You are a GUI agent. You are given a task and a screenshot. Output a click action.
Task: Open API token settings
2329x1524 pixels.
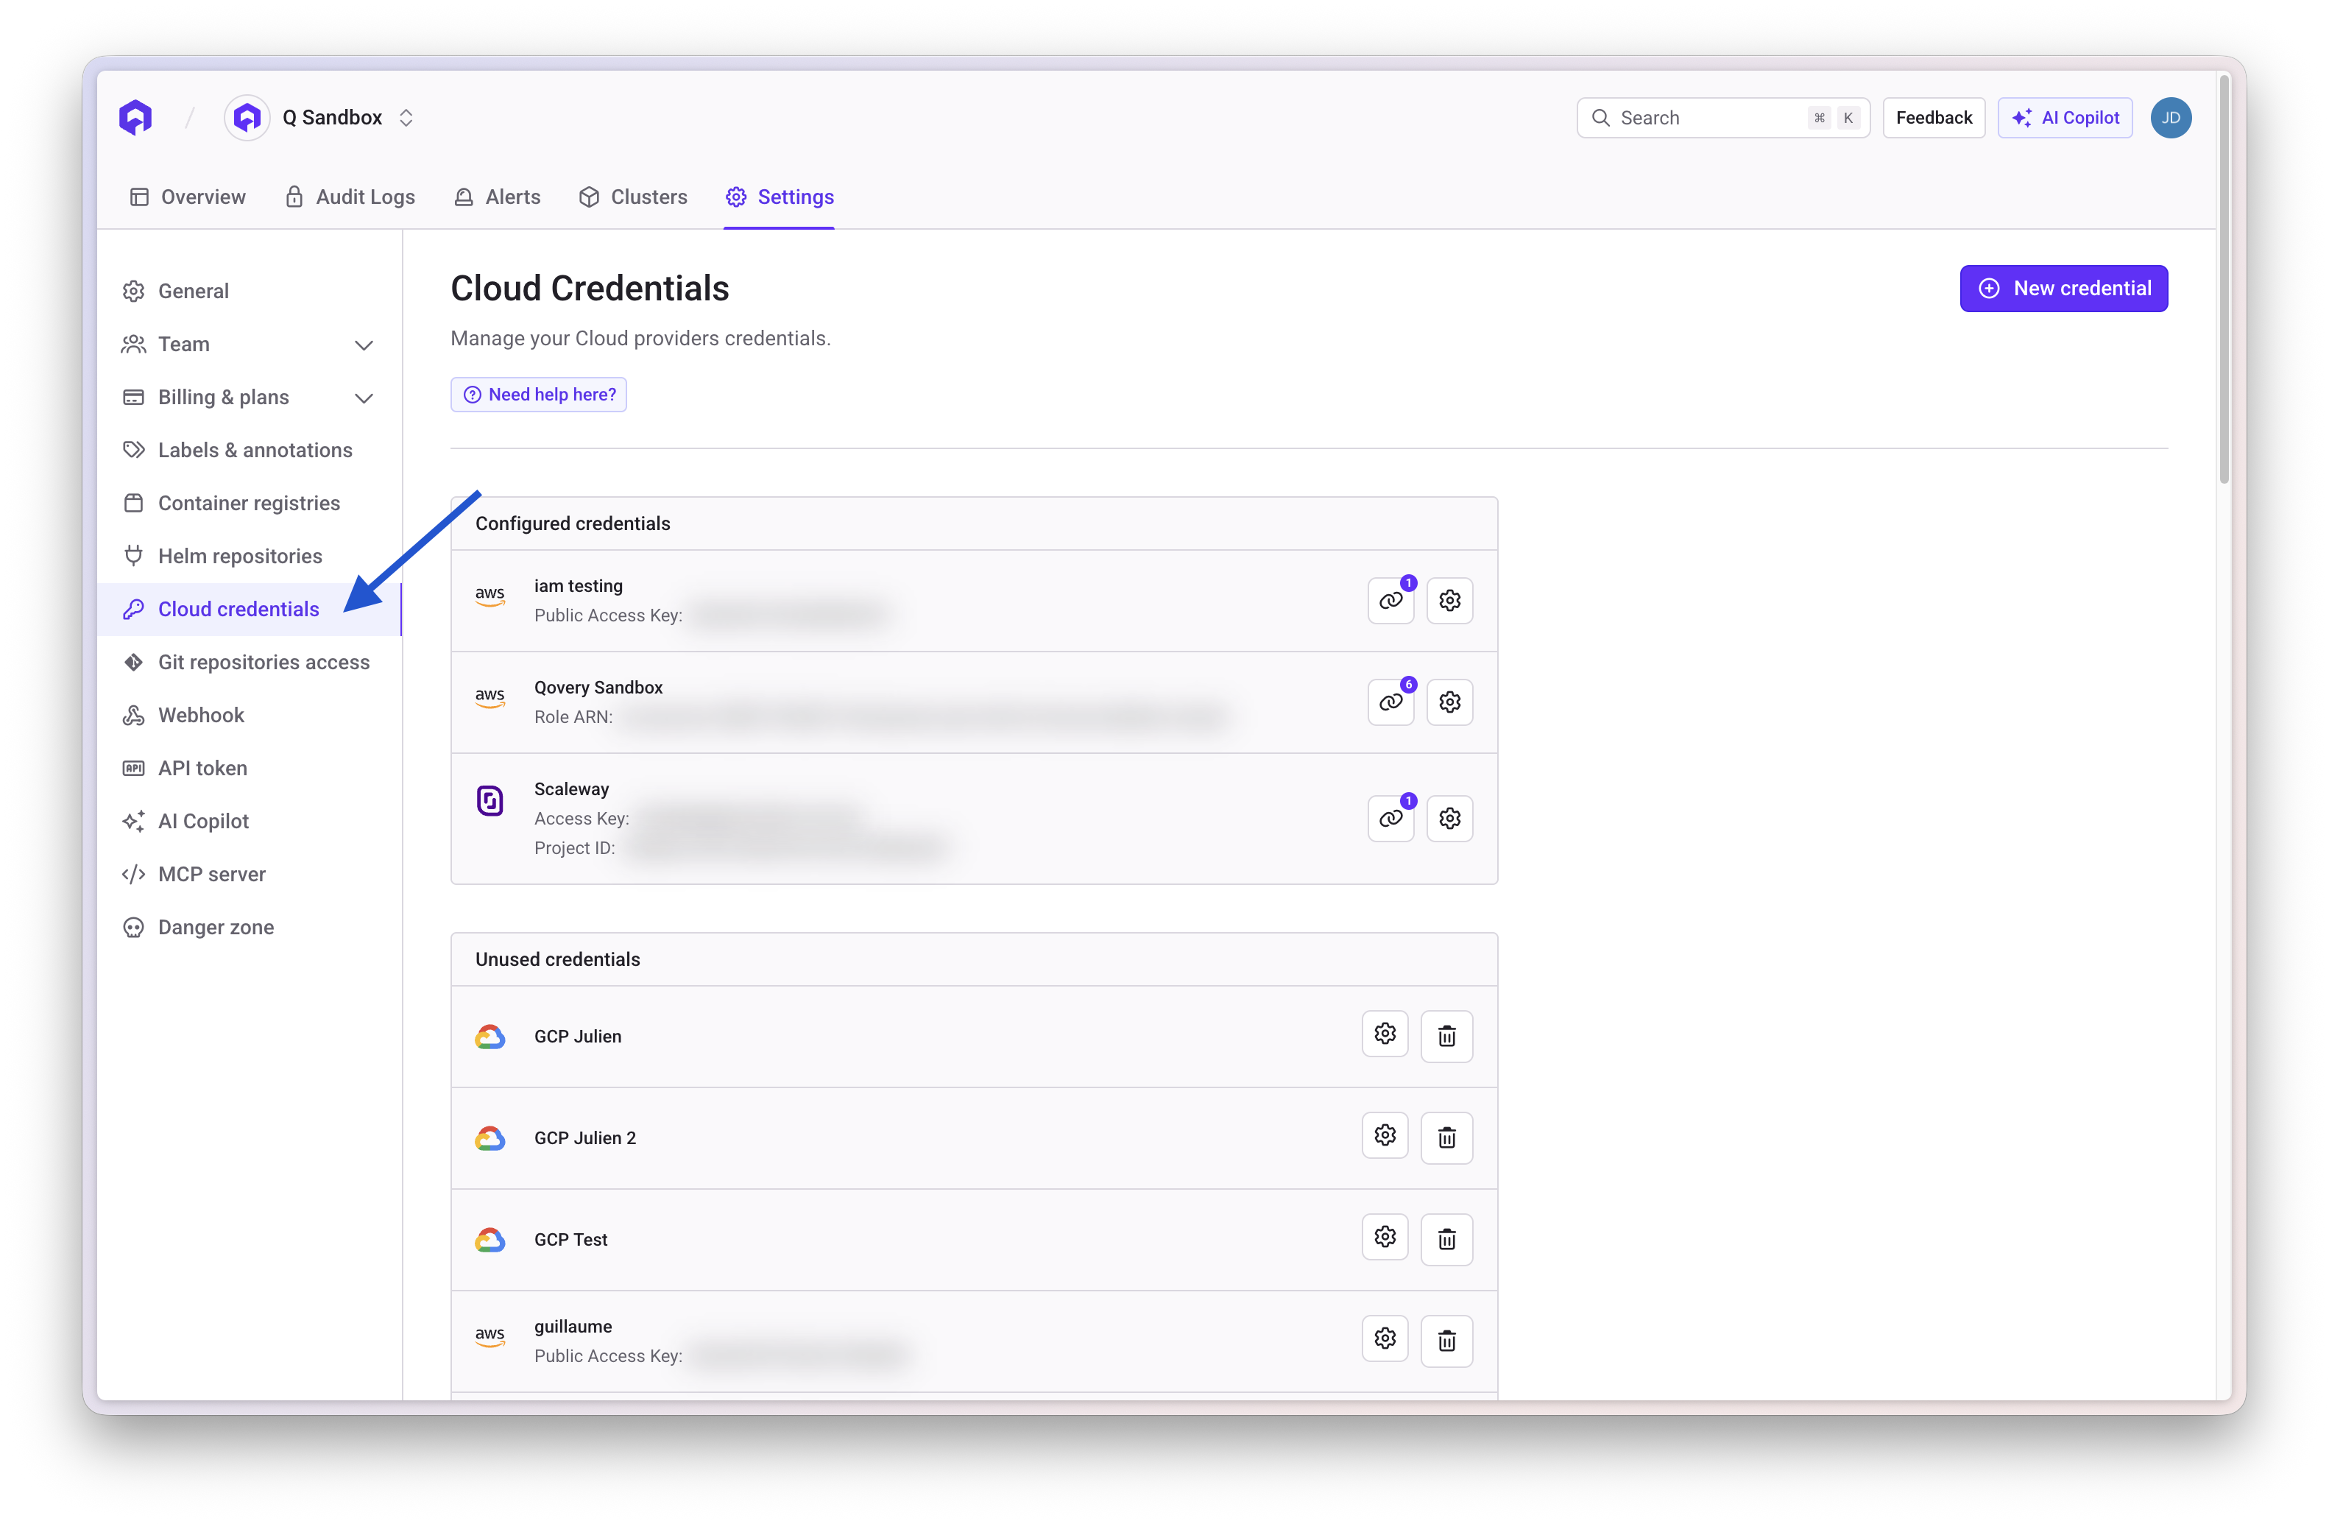pyautogui.click(x=250, y=769)
